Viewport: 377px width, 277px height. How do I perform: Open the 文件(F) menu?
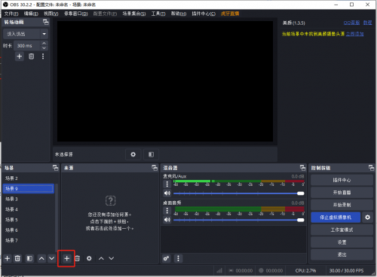pos(11,14)
